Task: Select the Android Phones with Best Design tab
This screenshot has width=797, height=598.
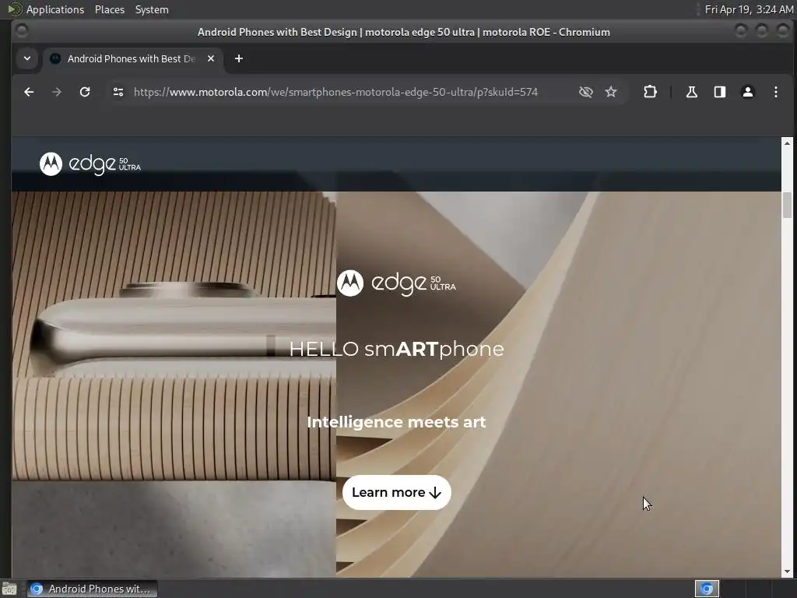Action: click(131, 59)
